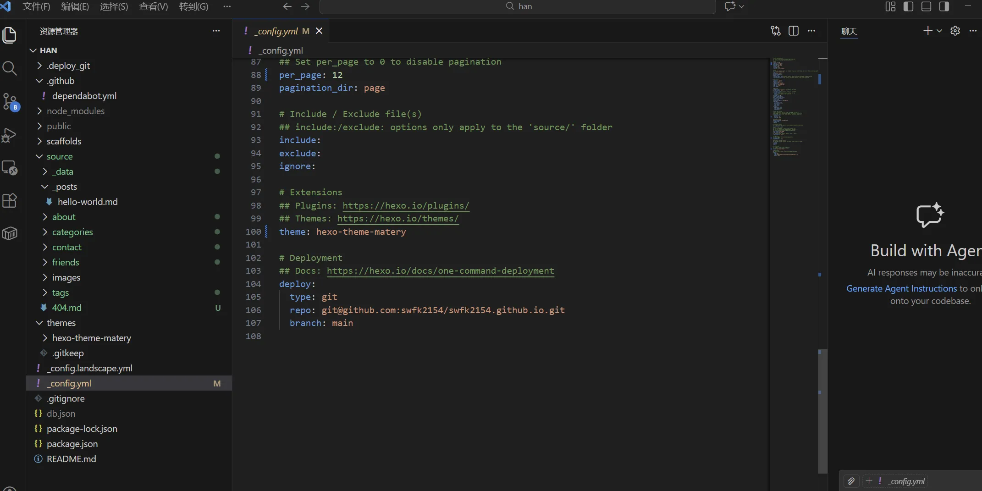Split the editor to the side

click(x=794, y=31)
